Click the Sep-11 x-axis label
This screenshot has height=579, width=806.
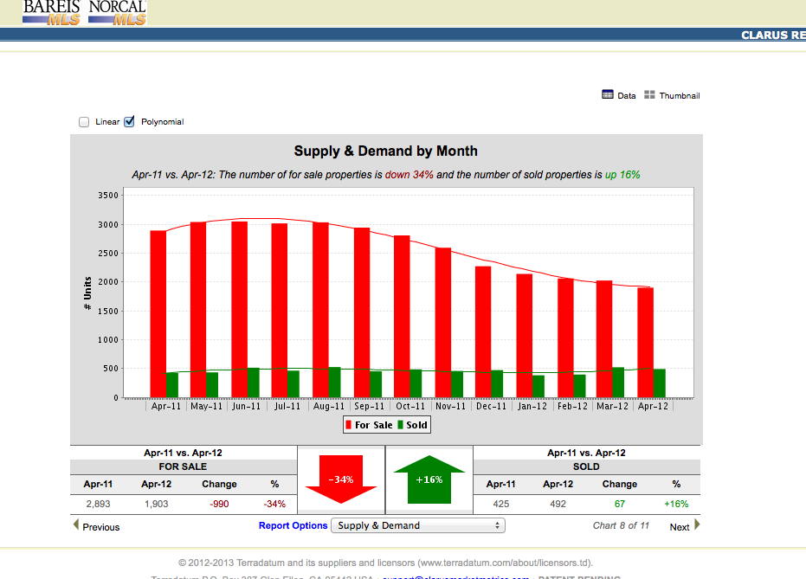[369, 406]
